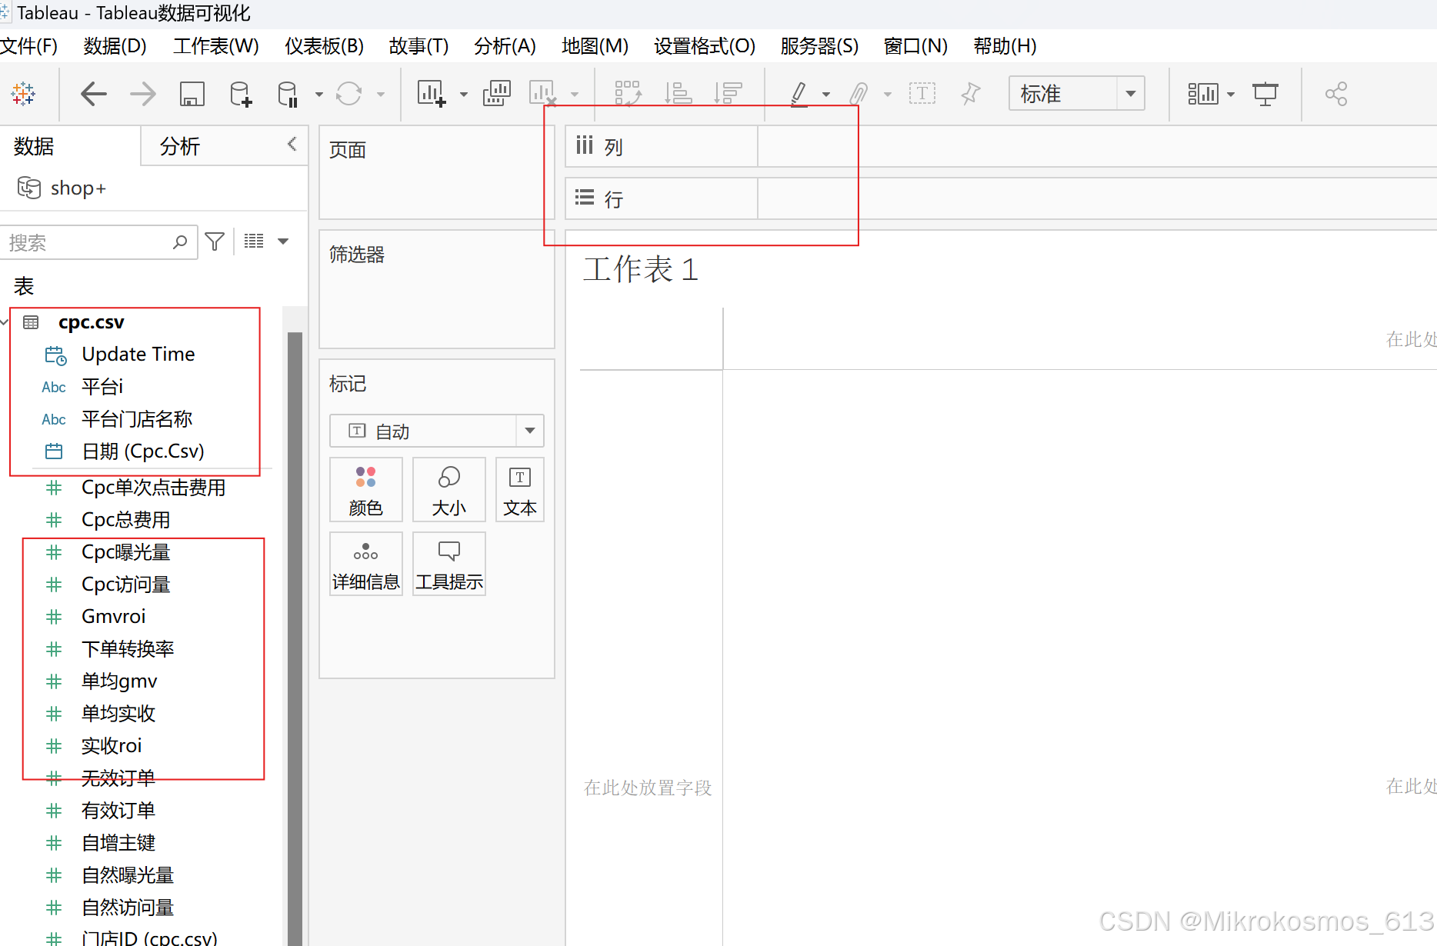Click the share workbook icon
The image size is (1437, 946).
[1336, 94]
